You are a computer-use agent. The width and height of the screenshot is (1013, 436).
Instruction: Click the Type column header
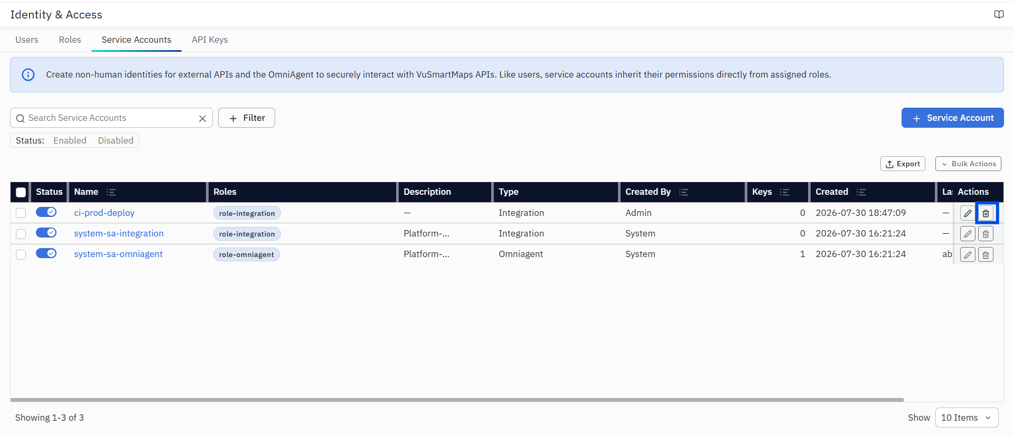[x=556, y=192]
